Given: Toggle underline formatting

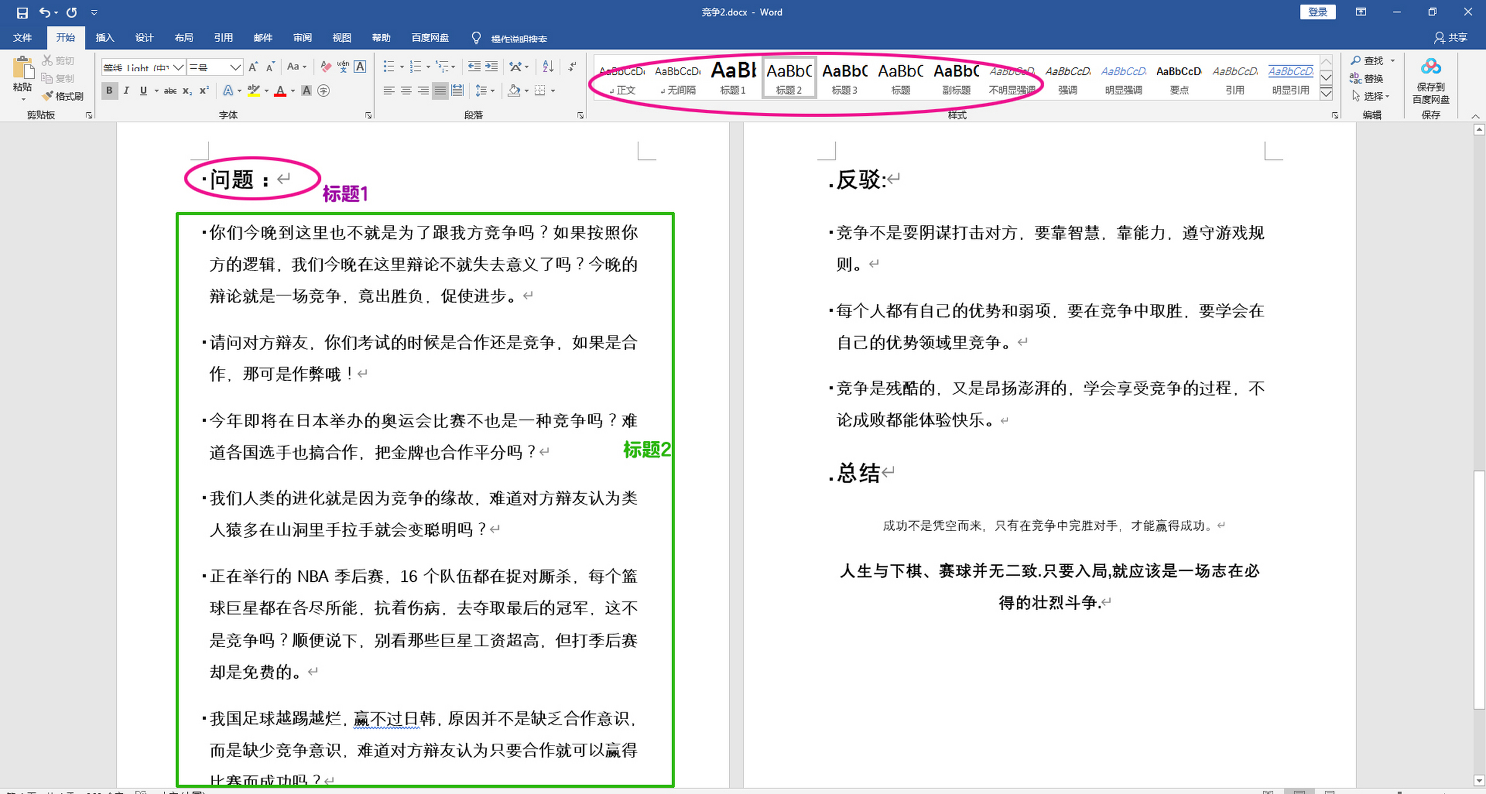Looking at the screenshot, I should (x=143, y=91).
